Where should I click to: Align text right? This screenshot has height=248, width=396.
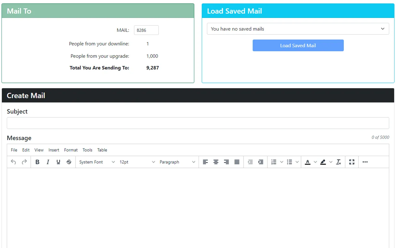click(x=226, y=162)
